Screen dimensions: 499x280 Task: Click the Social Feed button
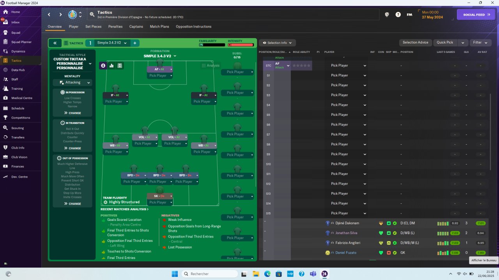point(476,15)
